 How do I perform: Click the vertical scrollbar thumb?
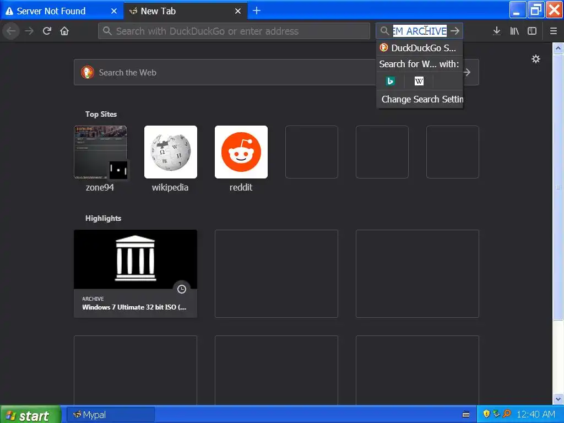point(558,187)
